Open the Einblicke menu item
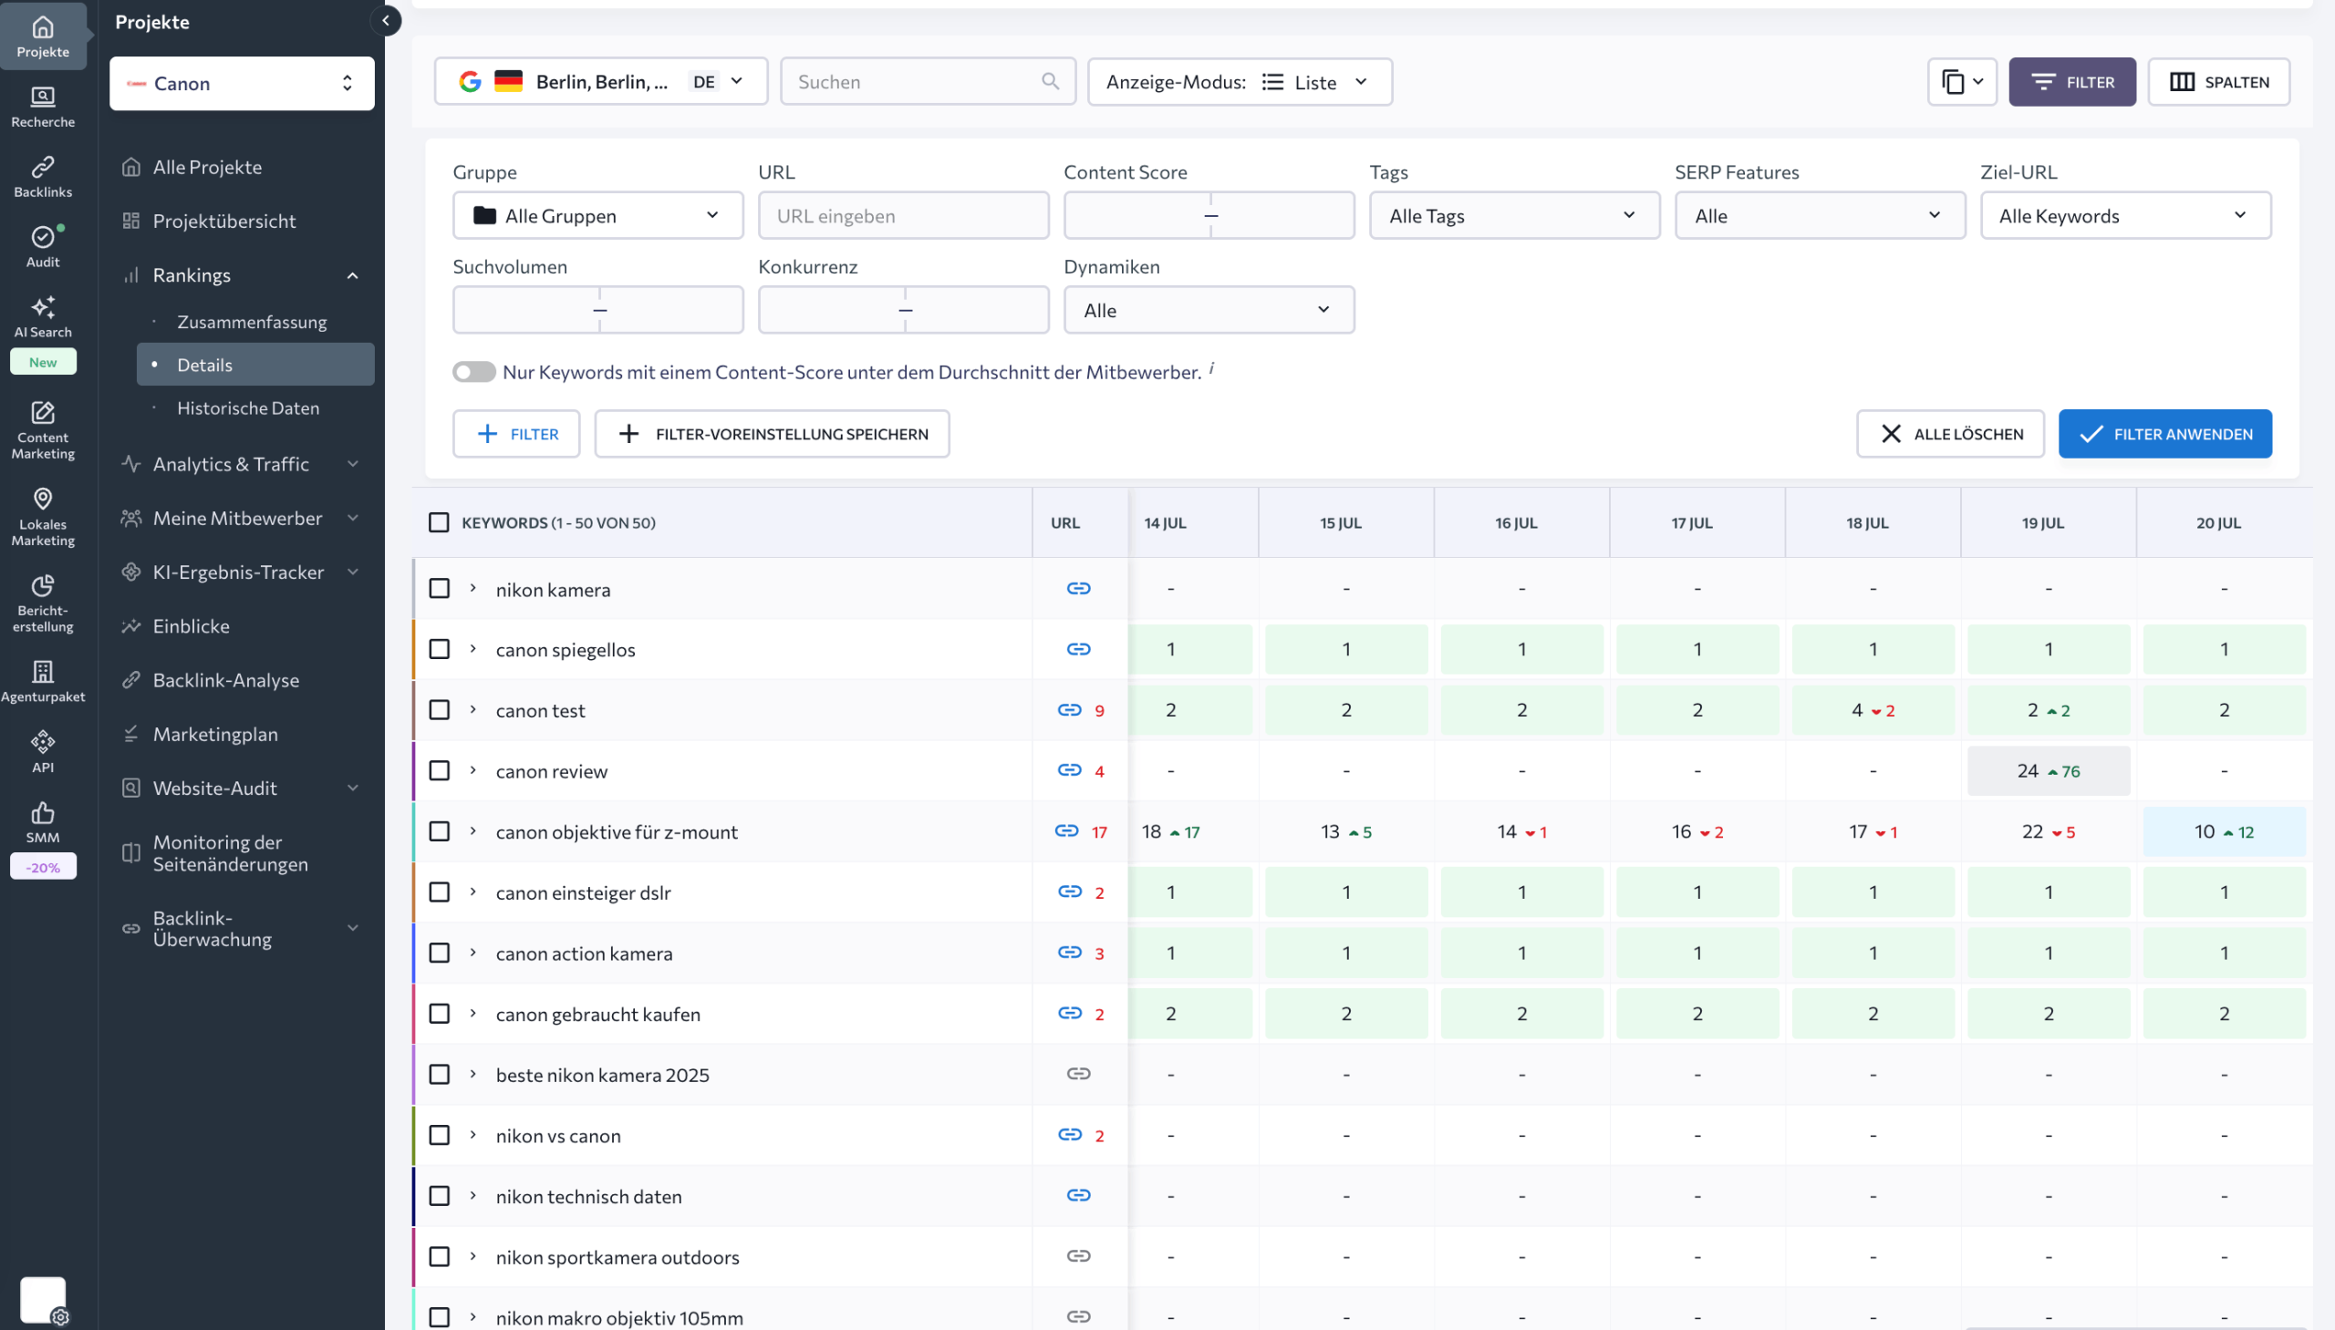This screenshot has width=2335, height=1330. tap(191, 625)
